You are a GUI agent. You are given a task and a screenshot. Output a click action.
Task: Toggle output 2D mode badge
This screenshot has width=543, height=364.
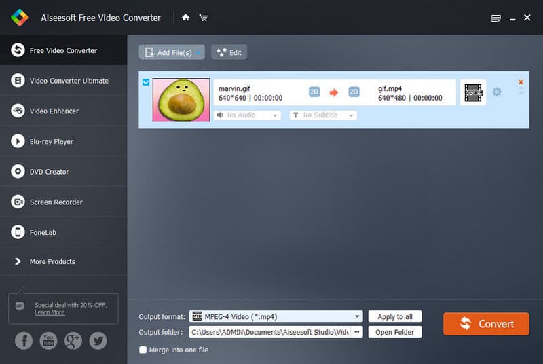(x=354, y=92)
